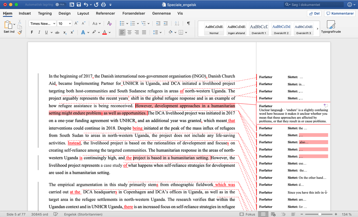Expand the bullet list options arrow
This screenshot has width=358, height=217.
point(127,24)
